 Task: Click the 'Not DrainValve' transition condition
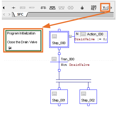75,65
